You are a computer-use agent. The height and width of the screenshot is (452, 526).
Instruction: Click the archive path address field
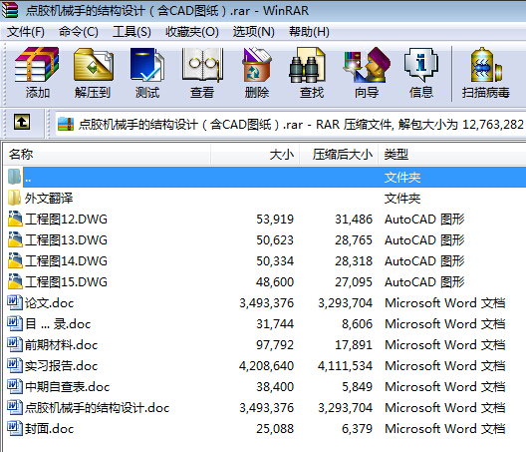tap(290, 125)
